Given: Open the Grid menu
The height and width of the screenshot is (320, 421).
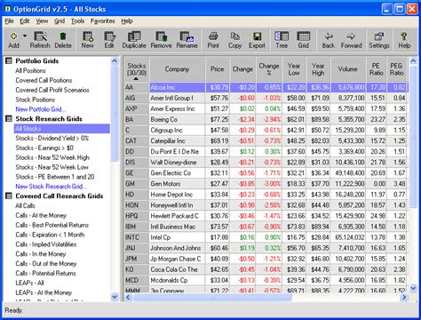Looking at the screenshot, I should pos(60,21).
